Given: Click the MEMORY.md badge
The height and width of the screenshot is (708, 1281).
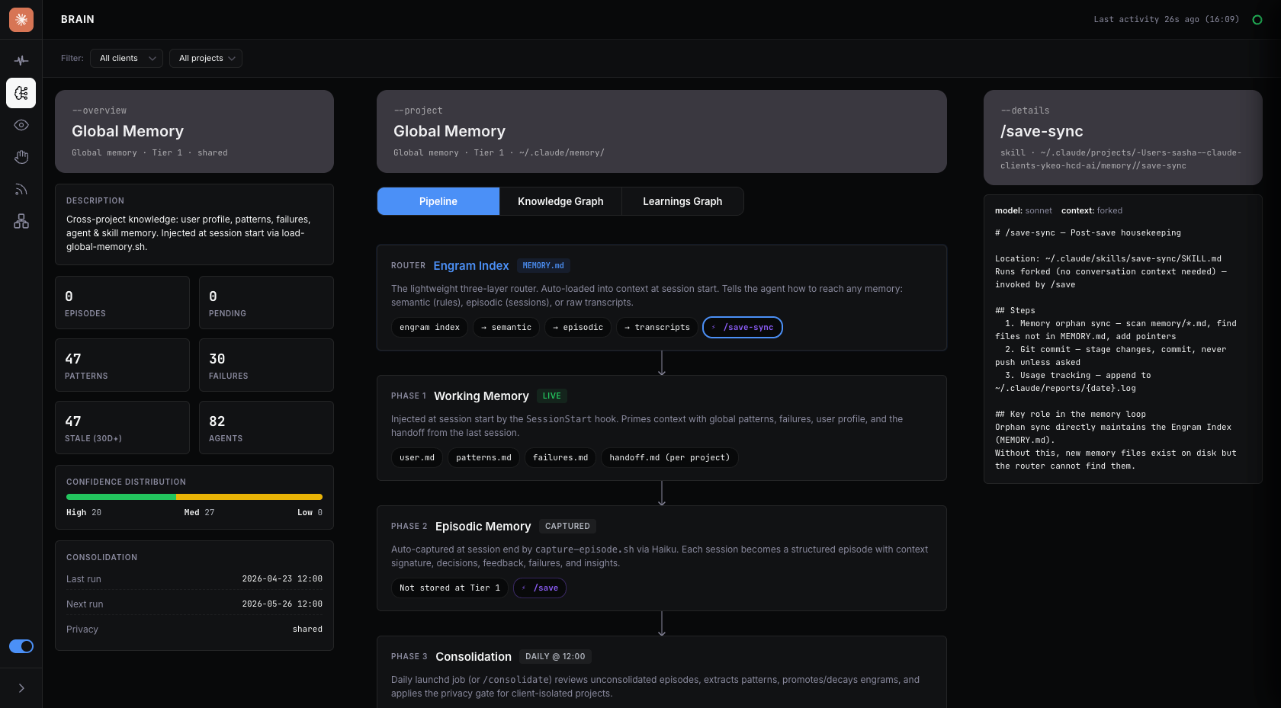Looking at the screenshot, I should pos(544,266).
